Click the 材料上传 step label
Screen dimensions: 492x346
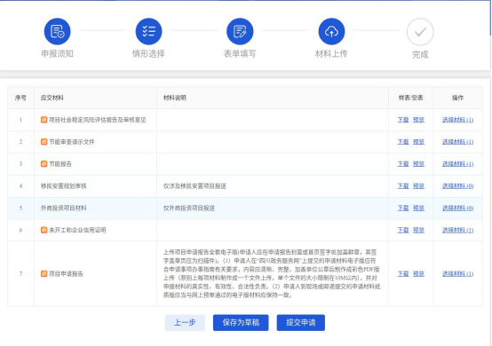[331, 53]
